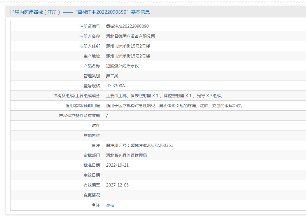Click the lightbulb icon beside 注
The height and width of the screenshot is (216, 306).
point(94,205)
